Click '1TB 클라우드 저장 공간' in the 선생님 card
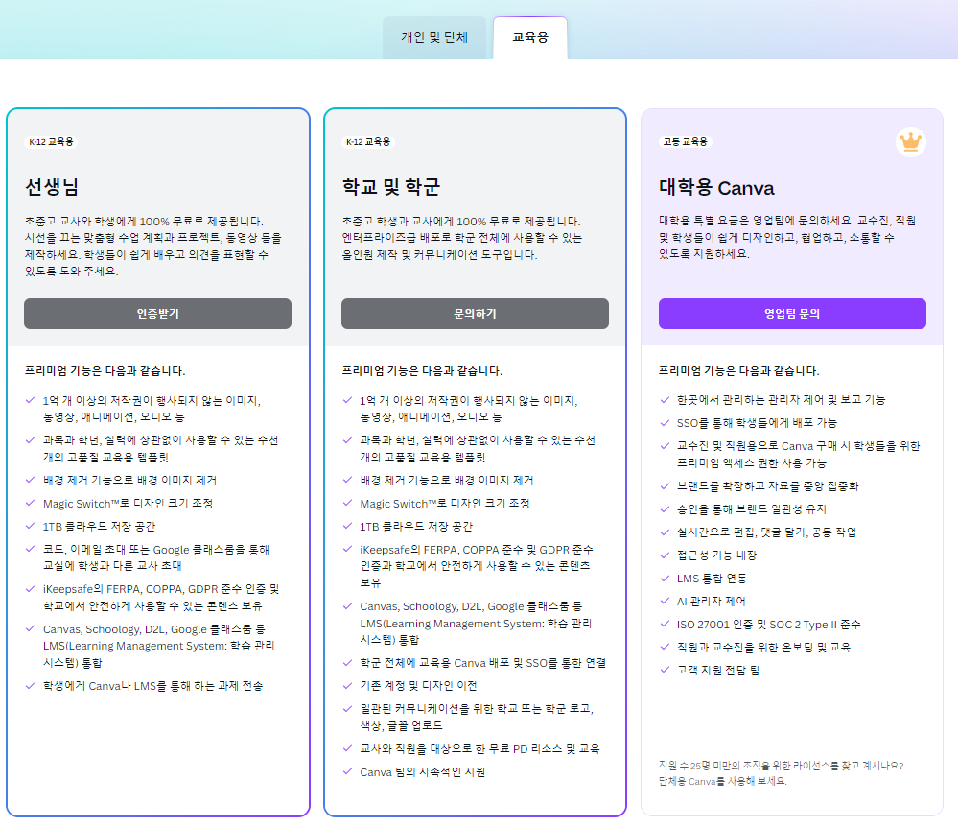Viewport: 958px width, 827px height. [x=99, y=527]
